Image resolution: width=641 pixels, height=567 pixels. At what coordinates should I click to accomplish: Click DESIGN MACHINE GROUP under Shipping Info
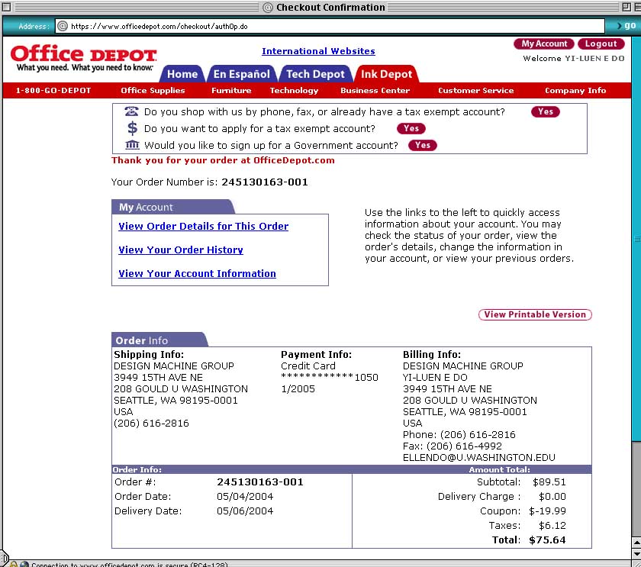174,366
